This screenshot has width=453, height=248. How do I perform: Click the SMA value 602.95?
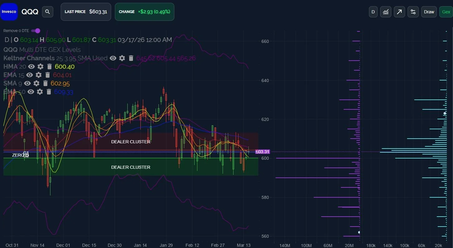click(60, 84)
